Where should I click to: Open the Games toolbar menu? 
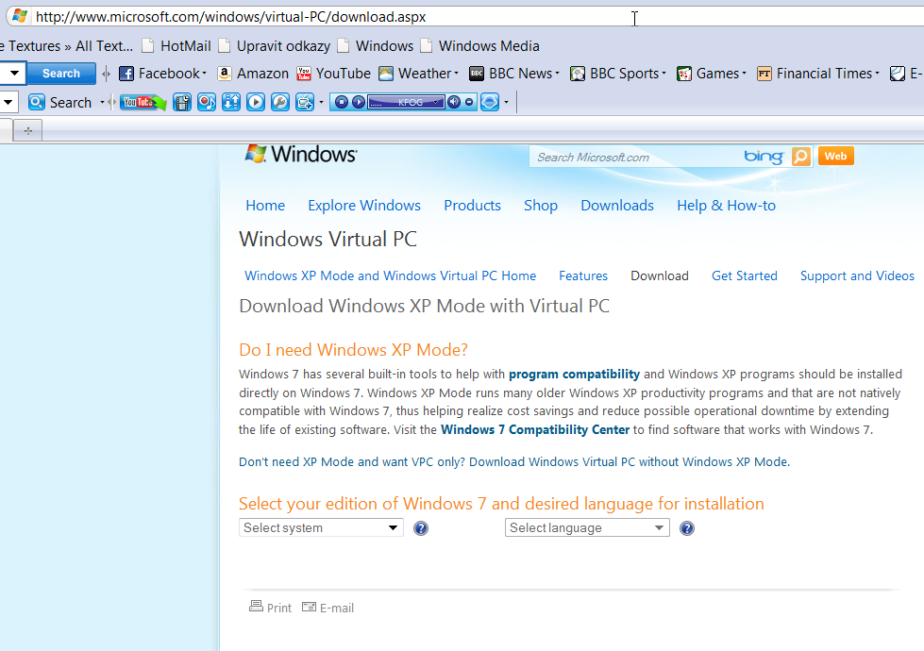[712, 74]
